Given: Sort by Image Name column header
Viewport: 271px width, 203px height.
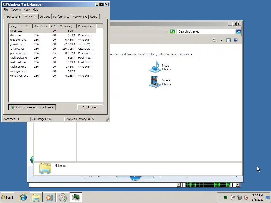Looking at the screenshot, I should coord(20,26).
